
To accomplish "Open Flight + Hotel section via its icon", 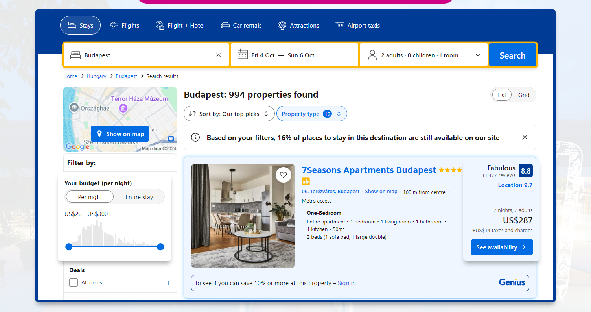I will [x=160, y=25].
